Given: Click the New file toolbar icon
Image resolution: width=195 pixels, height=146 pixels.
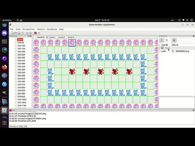Looking at the screenshot, I should [x=12, y=33].
